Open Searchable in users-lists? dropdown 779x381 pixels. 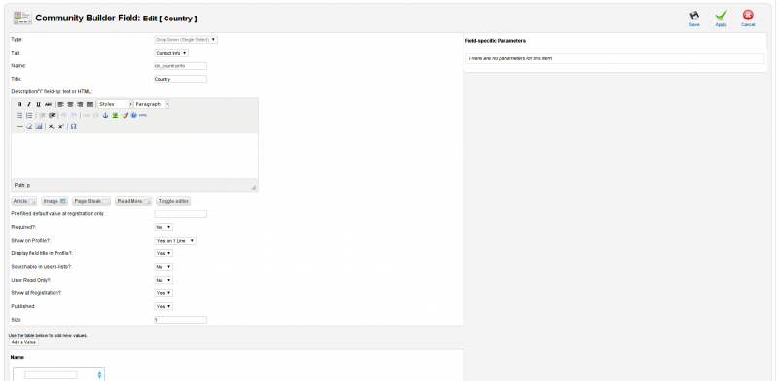[164, 267]
